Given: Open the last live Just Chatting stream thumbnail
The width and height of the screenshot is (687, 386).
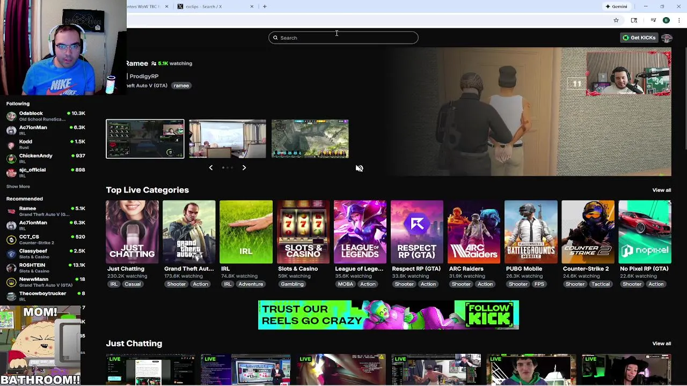Looking at the screenshot, I should click(626, 370).
